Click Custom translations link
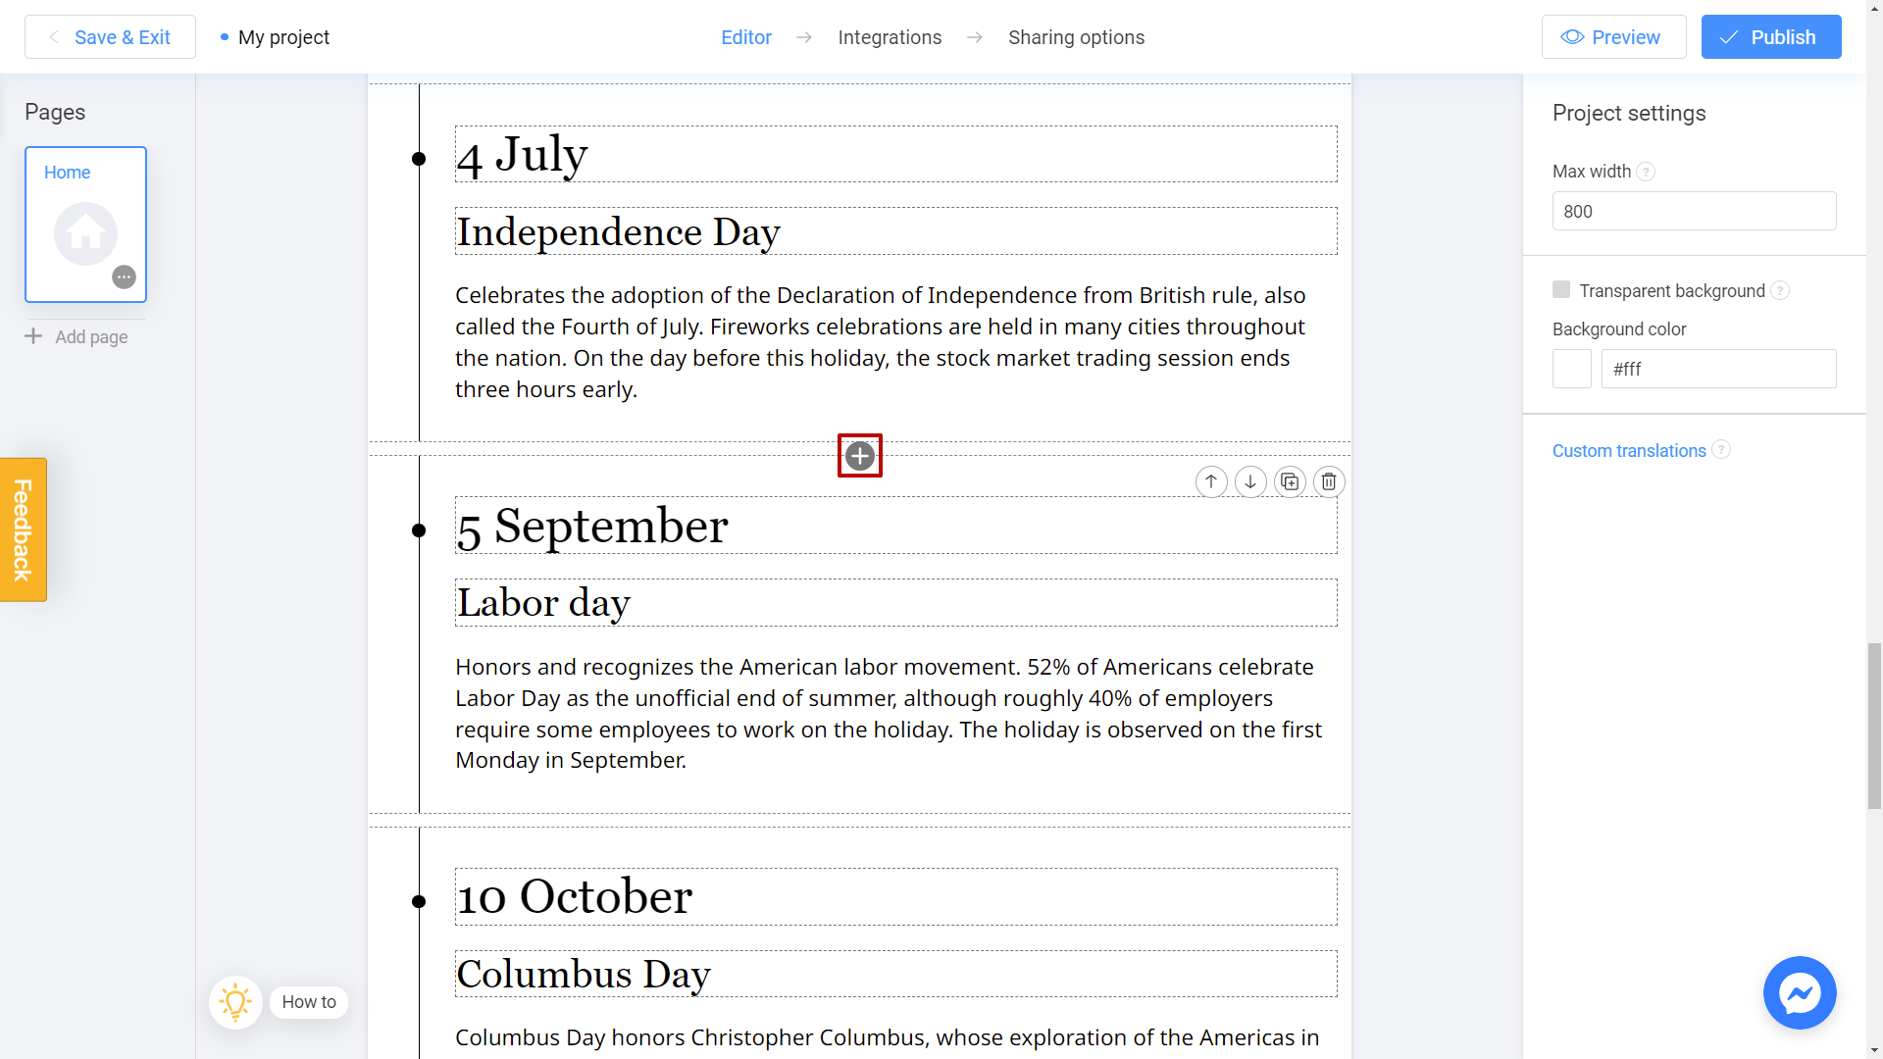The image size is (1883, 1059). tap(1628, 450)
